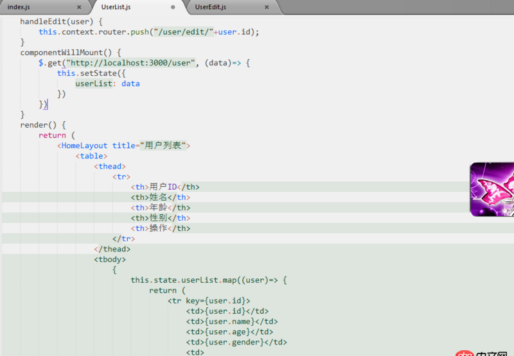Click the <th>年龄</th> line
Screen dimensions: 514x356
[160, 207]
